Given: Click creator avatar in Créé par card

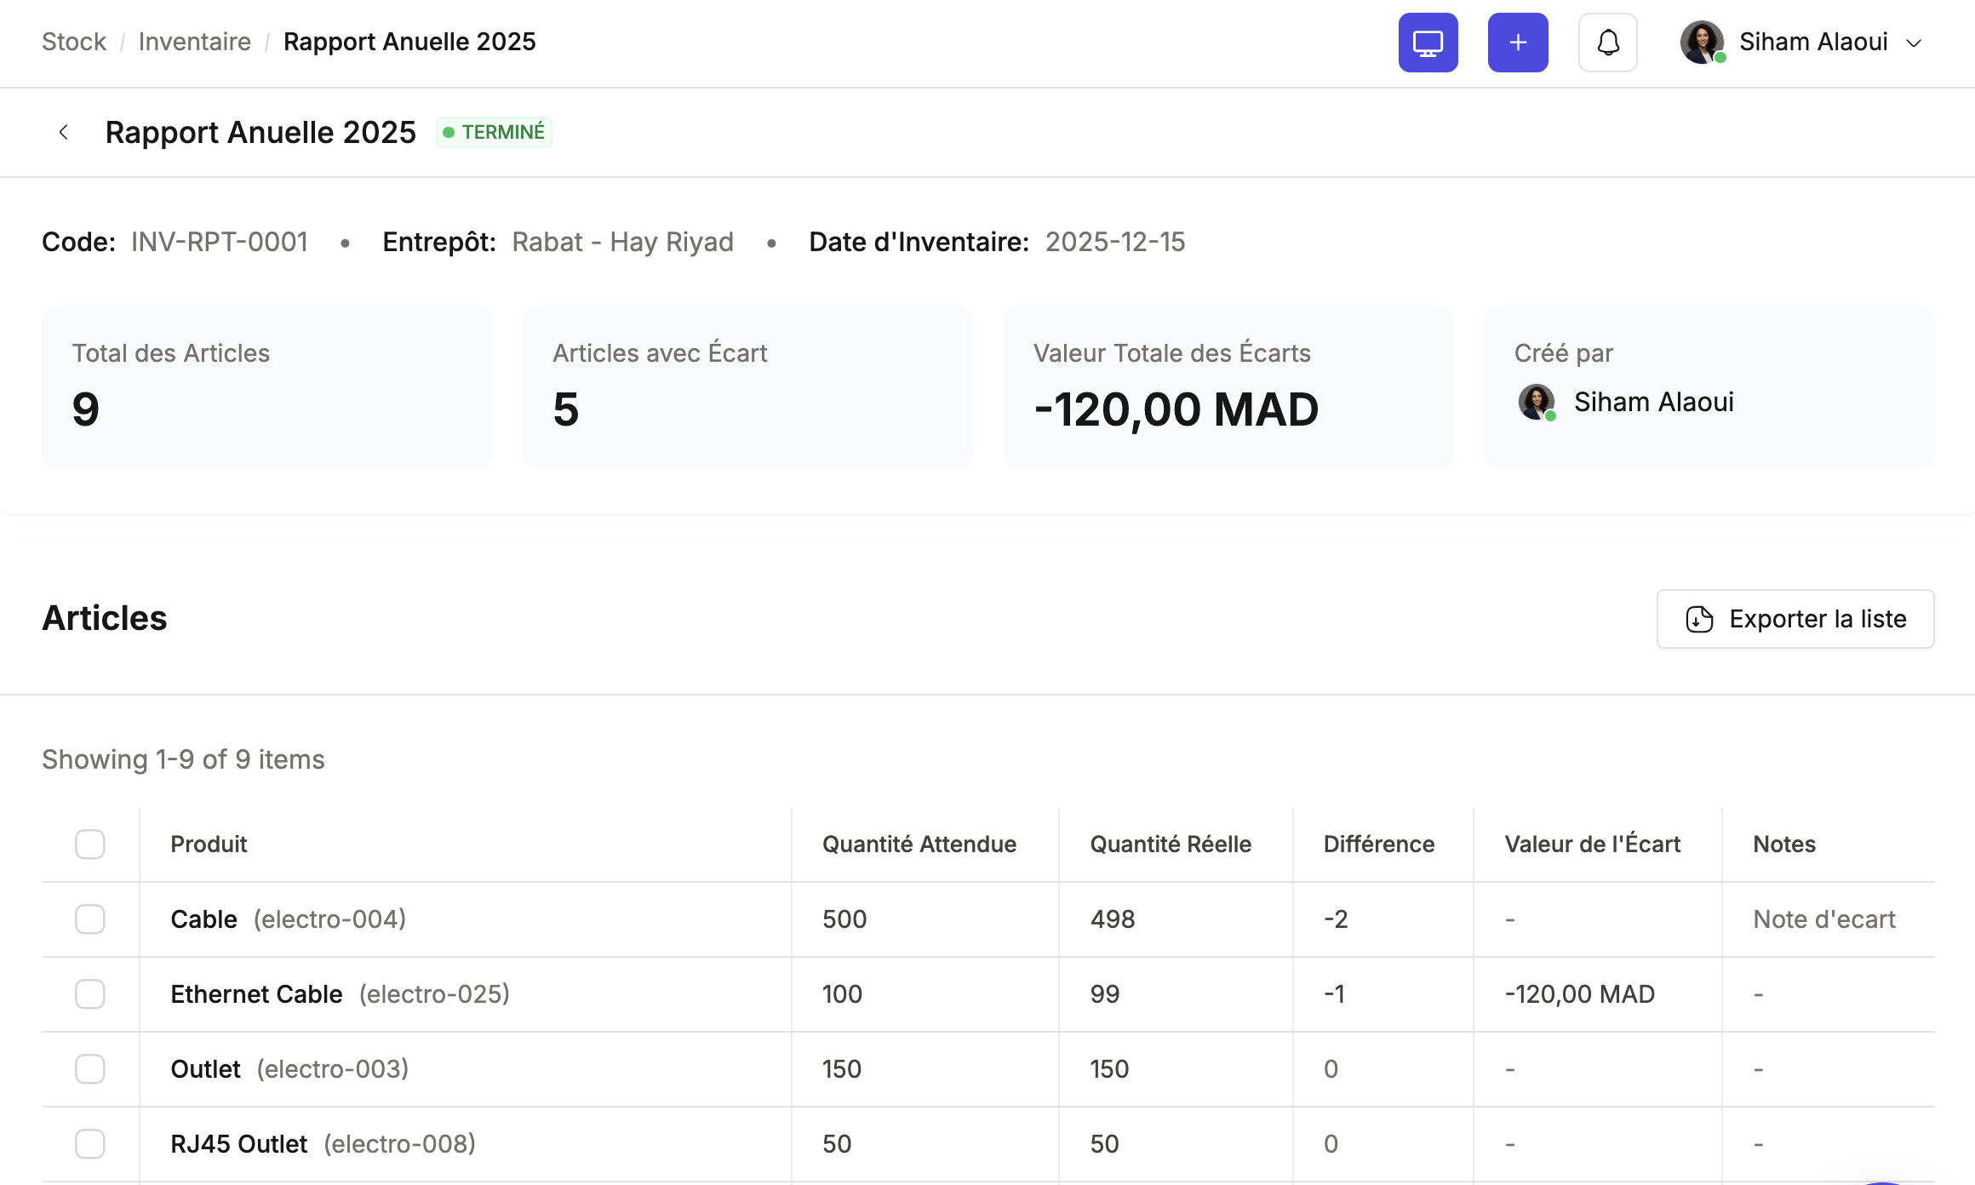Looking at the screenshot, I should [x=1537, y=402].
